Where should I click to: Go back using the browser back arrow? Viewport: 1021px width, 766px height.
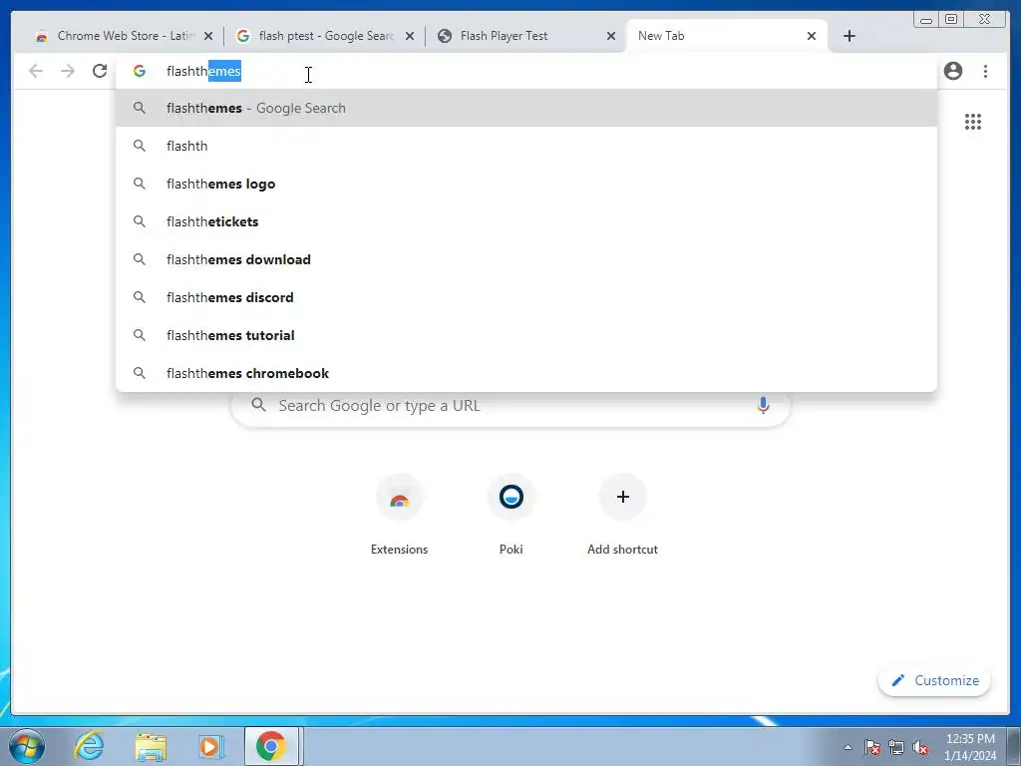click(36, 71)
